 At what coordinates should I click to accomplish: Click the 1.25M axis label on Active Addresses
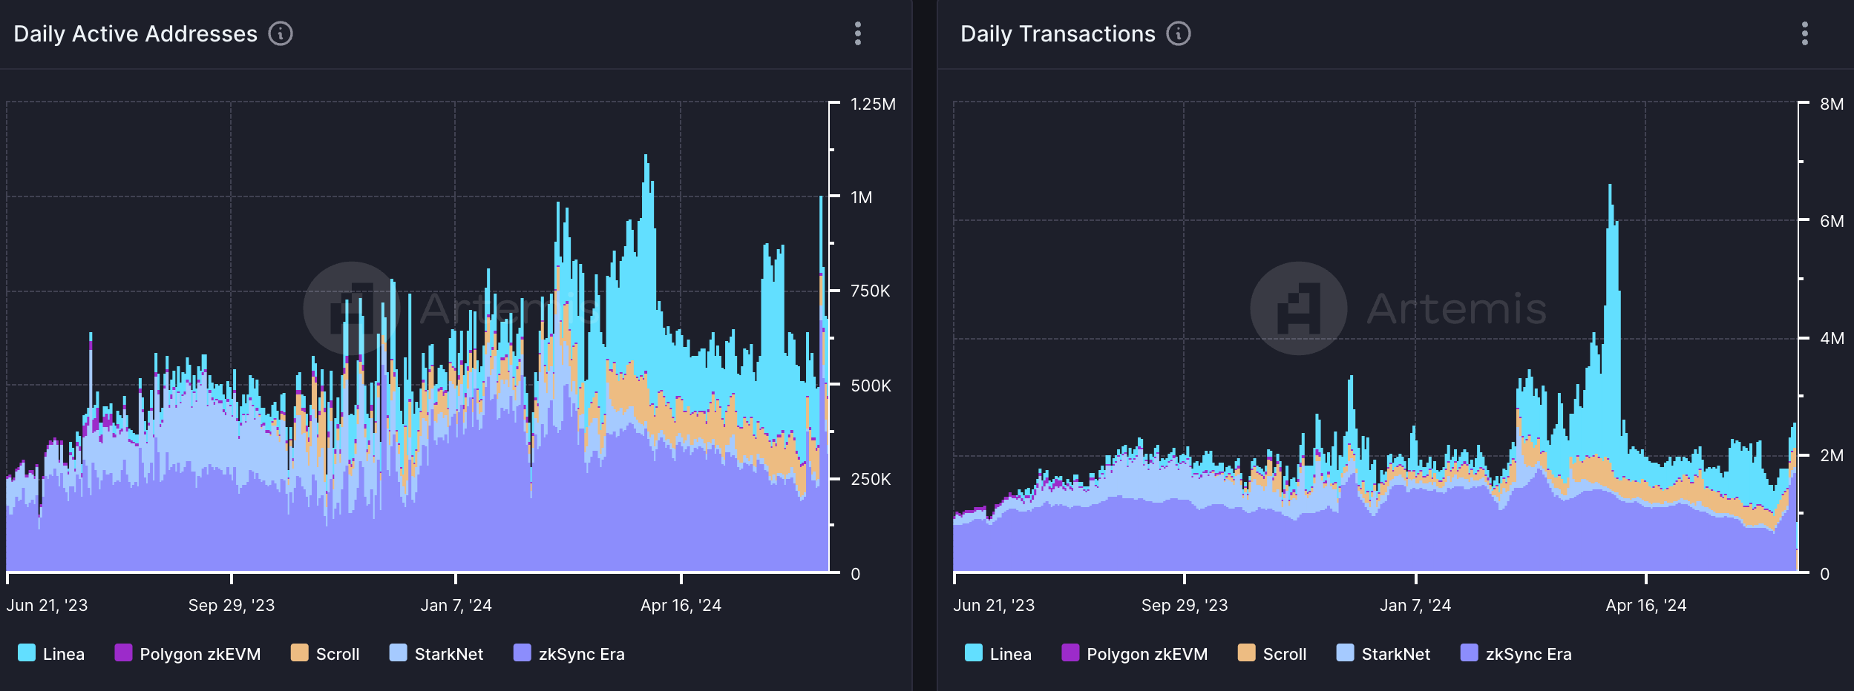pyautogui.click(x=873, y=104)
